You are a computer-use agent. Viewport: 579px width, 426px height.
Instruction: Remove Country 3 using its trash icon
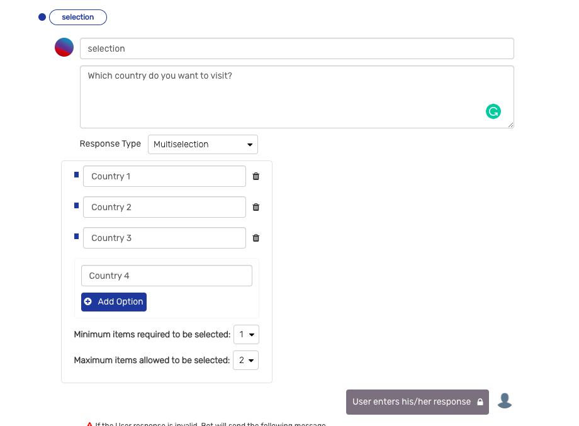tap(256, 238)
